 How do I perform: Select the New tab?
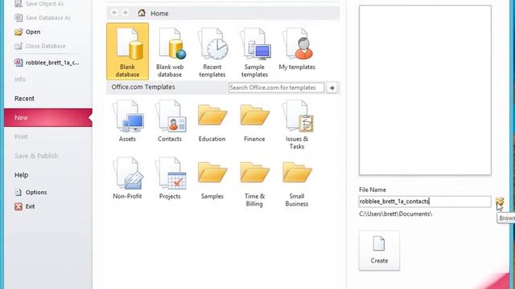click(x=48, y=117)
